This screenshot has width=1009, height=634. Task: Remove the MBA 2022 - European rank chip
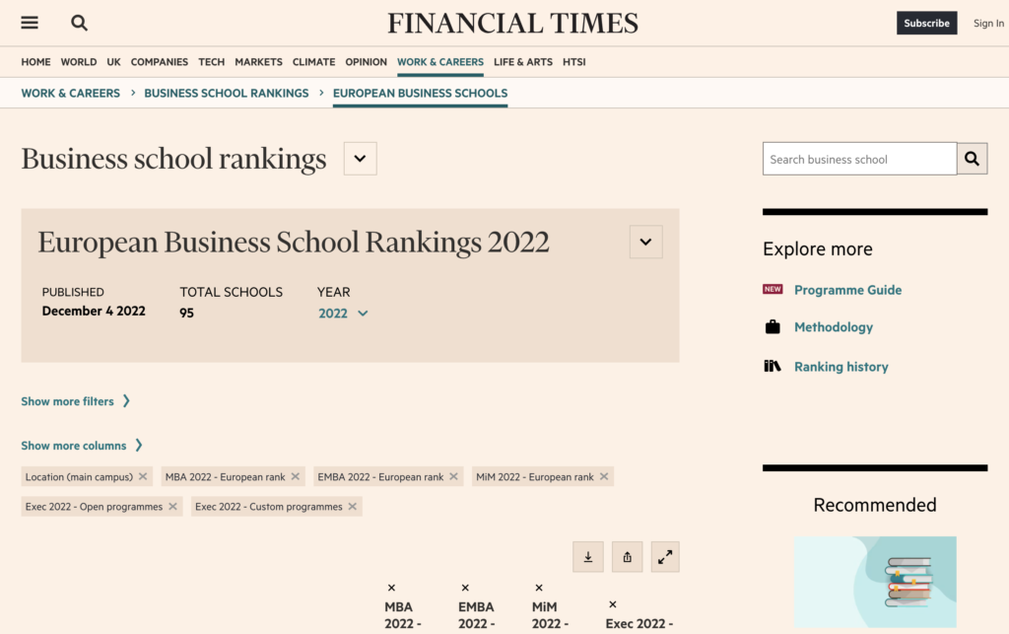(x=296, y=476)
